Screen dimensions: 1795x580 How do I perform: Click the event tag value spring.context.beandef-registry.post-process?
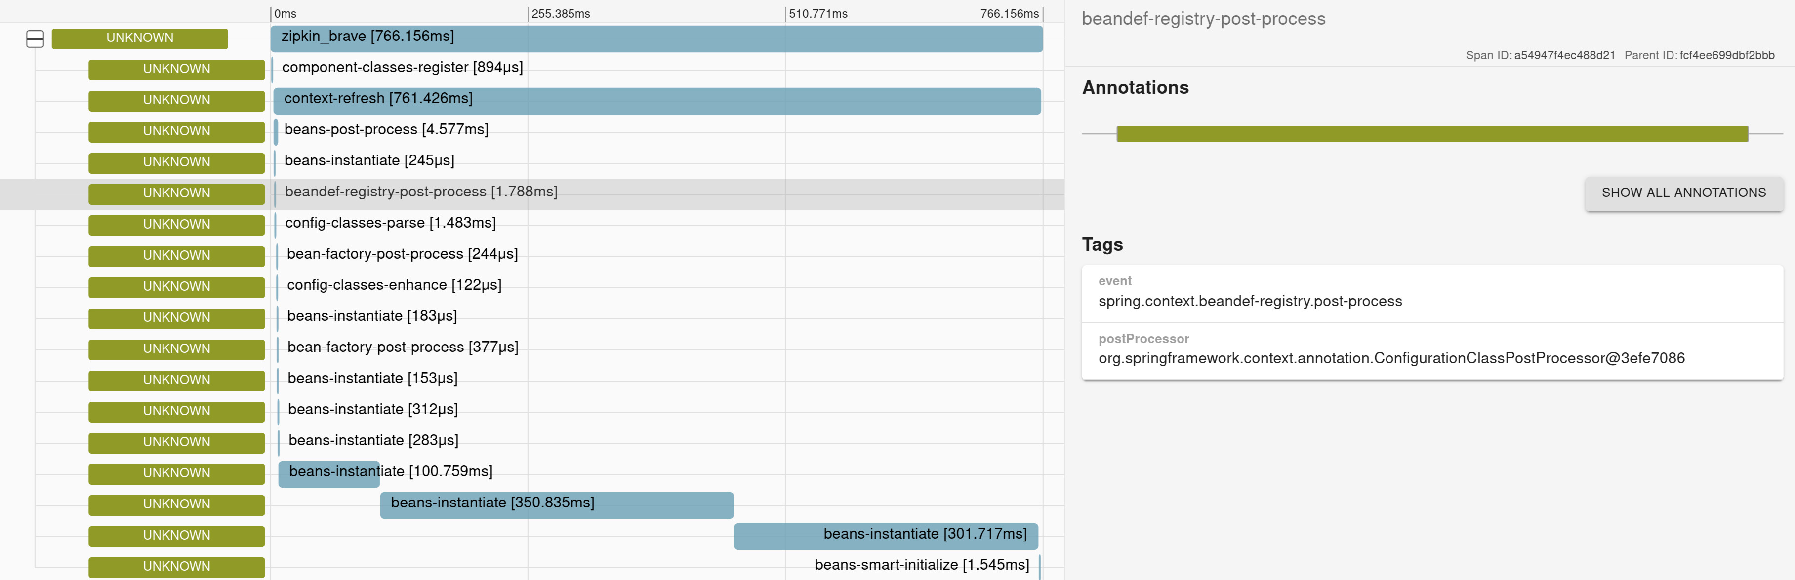click(1250, 302)
